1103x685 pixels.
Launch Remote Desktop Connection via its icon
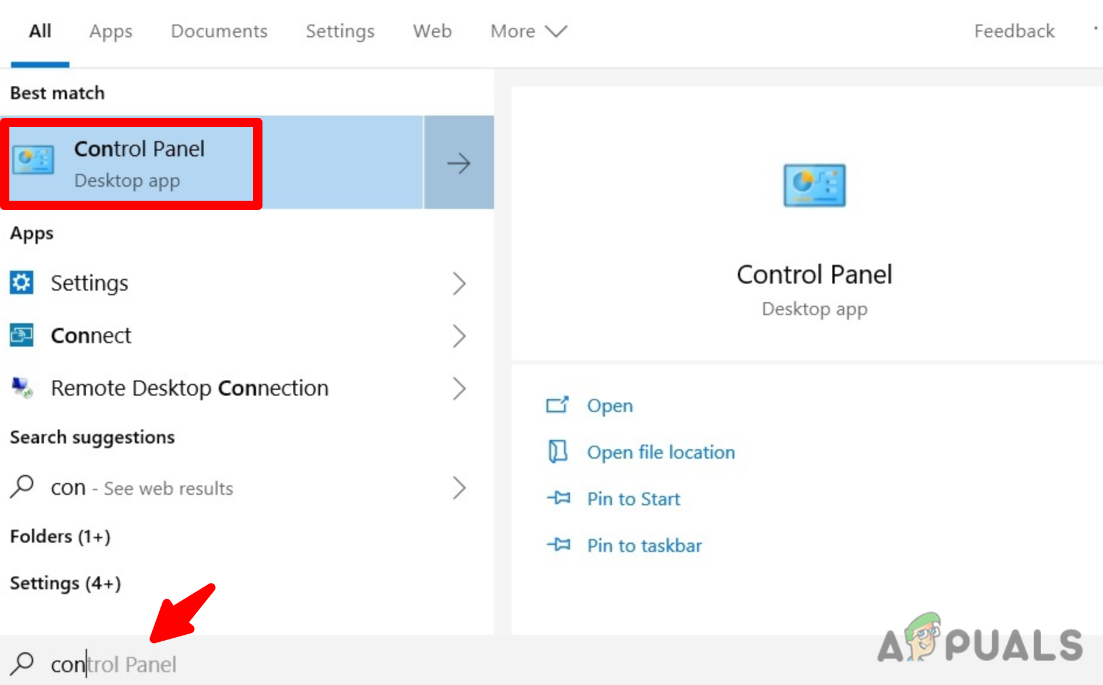22,387
